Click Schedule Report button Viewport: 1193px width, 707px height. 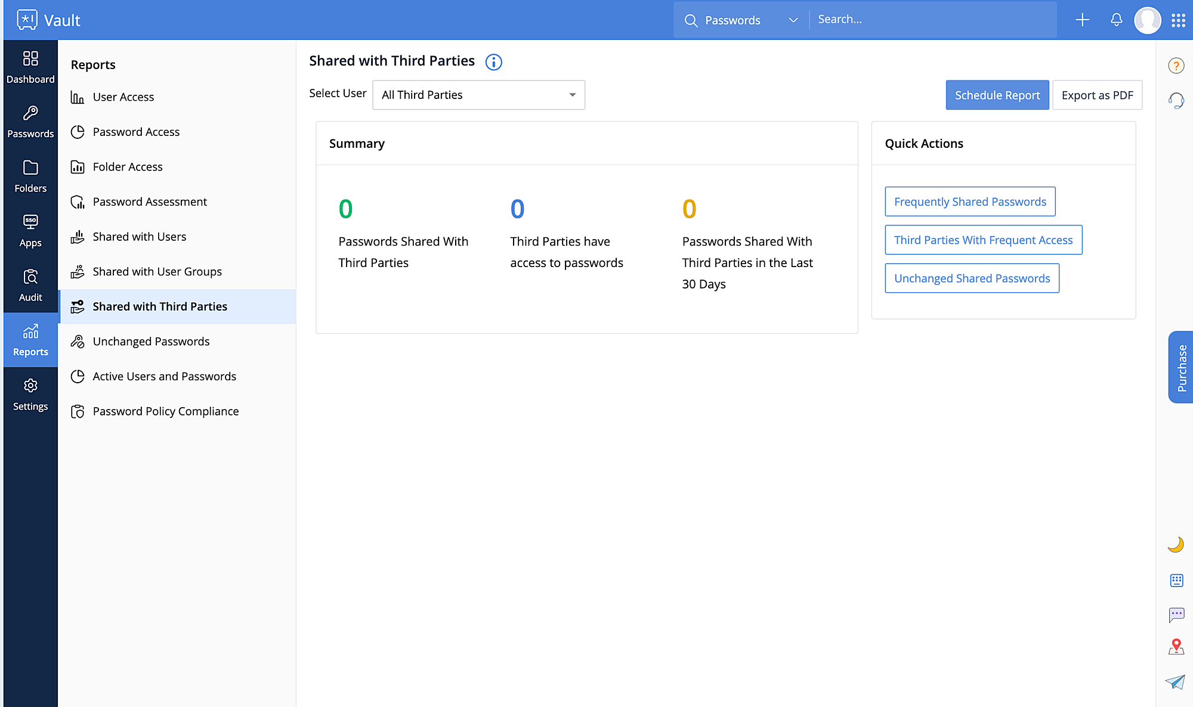[997, 95]
